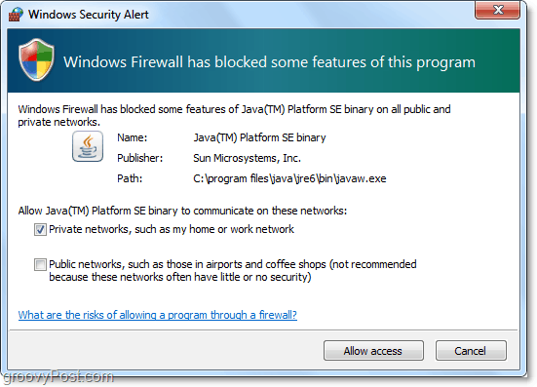Enable the Public networks checkbox

[40, 264]
